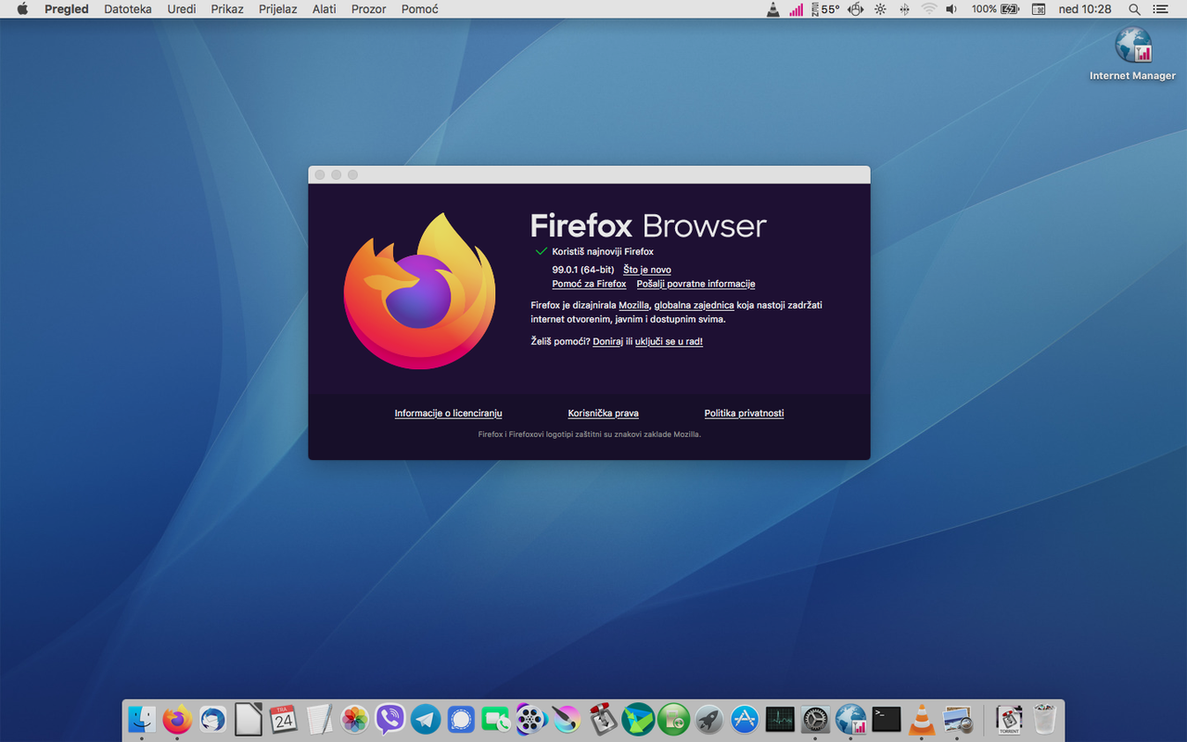Click the "ned 10:28" clock in menu bar
This screenshot has width=1187, height=742.
(x=1085, y=9)
